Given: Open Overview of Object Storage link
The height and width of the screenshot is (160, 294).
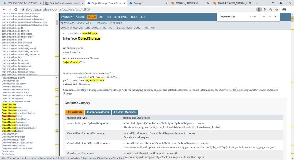Looking at the screenshot, I should click(234, 90).
